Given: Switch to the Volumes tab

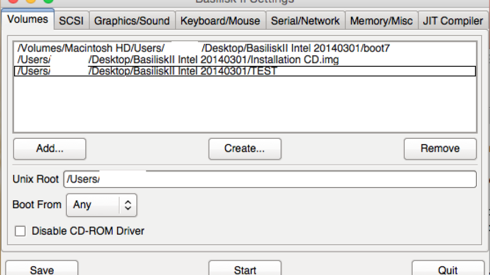Looking at the screenshot, I should (x=28, y=19).
